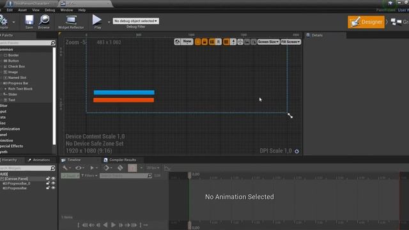Click the curve editor icon in the timeline toolbar

point(167,168)
